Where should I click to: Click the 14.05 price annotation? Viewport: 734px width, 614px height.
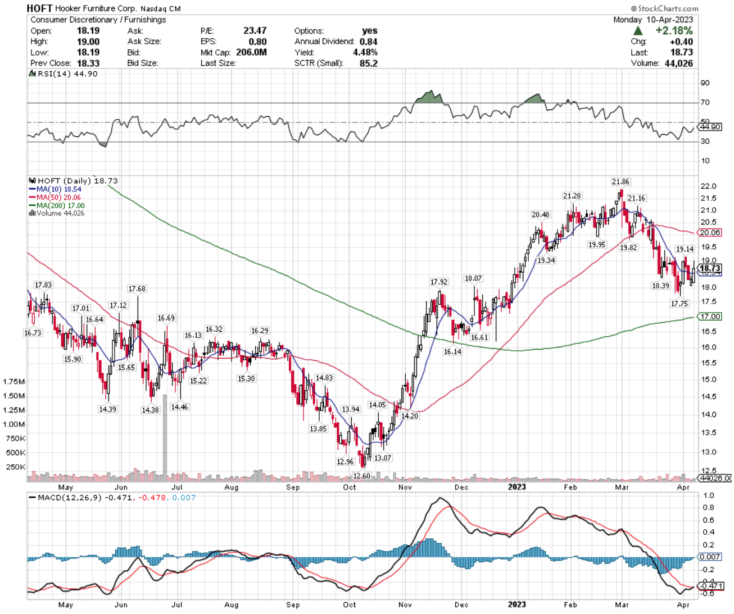(x=377, y=405)
